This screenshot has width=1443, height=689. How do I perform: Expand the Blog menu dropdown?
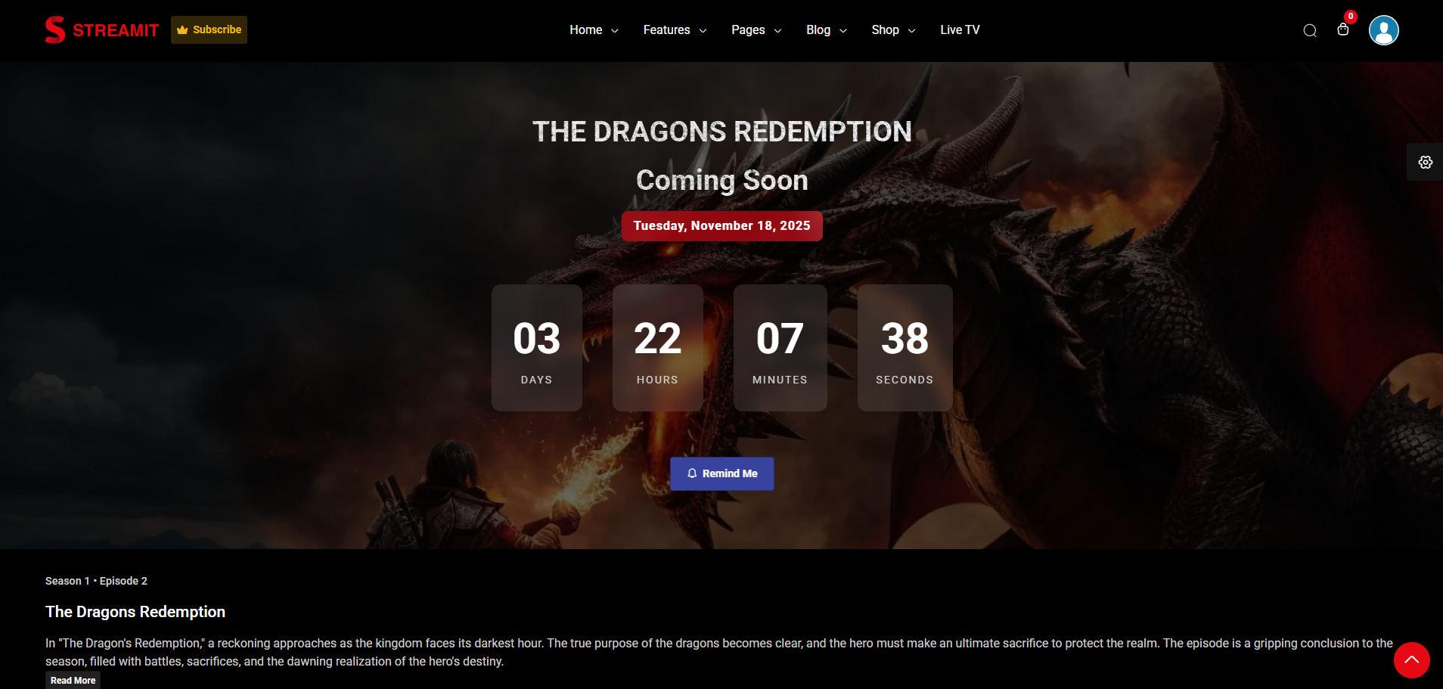pos(827,30)
